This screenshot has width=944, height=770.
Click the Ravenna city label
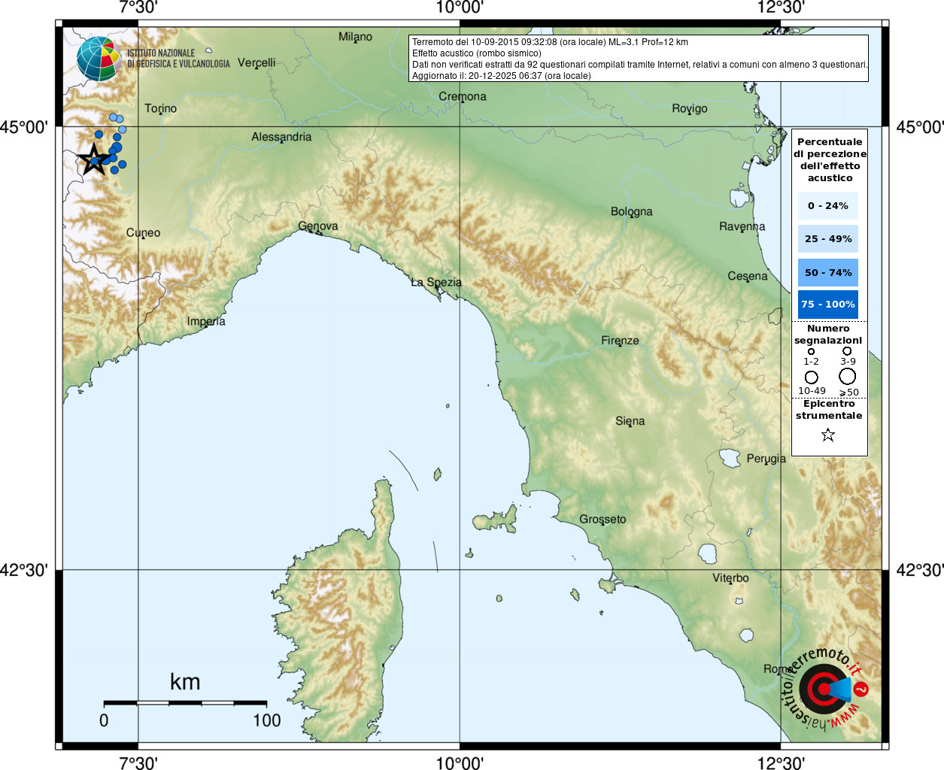point(742,226)
